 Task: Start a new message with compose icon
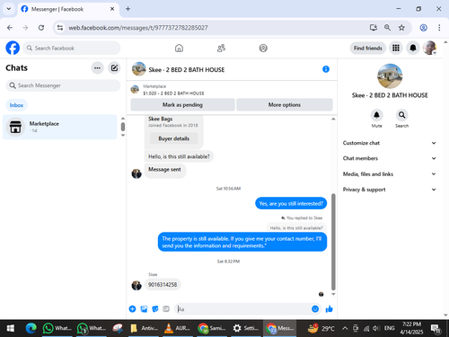click(114, 68)
